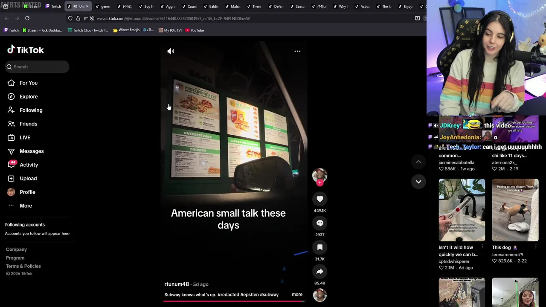
Task: Click the address bar URL
Action: click(173, 18)
